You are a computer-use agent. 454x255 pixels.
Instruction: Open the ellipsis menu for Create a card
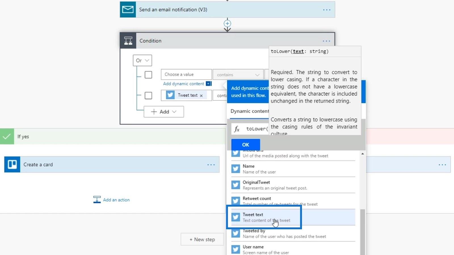point(211,165)
